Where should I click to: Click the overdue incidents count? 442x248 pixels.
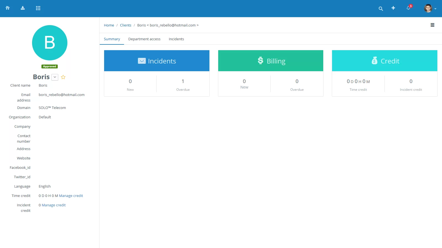coord(183,81)
